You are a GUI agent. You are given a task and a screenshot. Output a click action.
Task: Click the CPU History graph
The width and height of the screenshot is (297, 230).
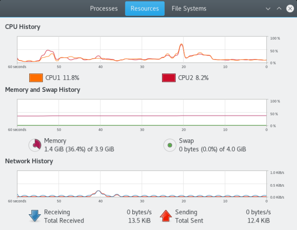(x=142, y=49)
